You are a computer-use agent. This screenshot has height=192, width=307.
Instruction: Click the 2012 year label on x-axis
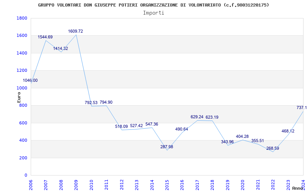(x=122, y=185)
